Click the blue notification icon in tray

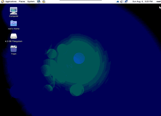(x=117, y=2)
